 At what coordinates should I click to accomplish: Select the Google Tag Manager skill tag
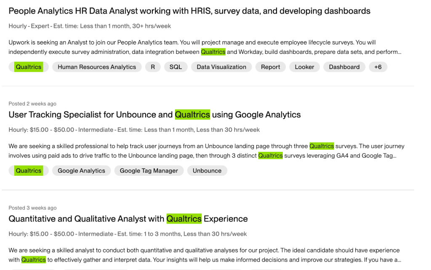point(149,171)
